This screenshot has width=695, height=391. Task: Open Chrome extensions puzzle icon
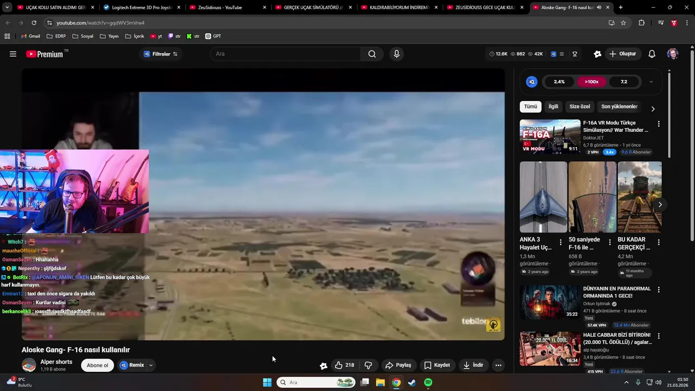641,23
